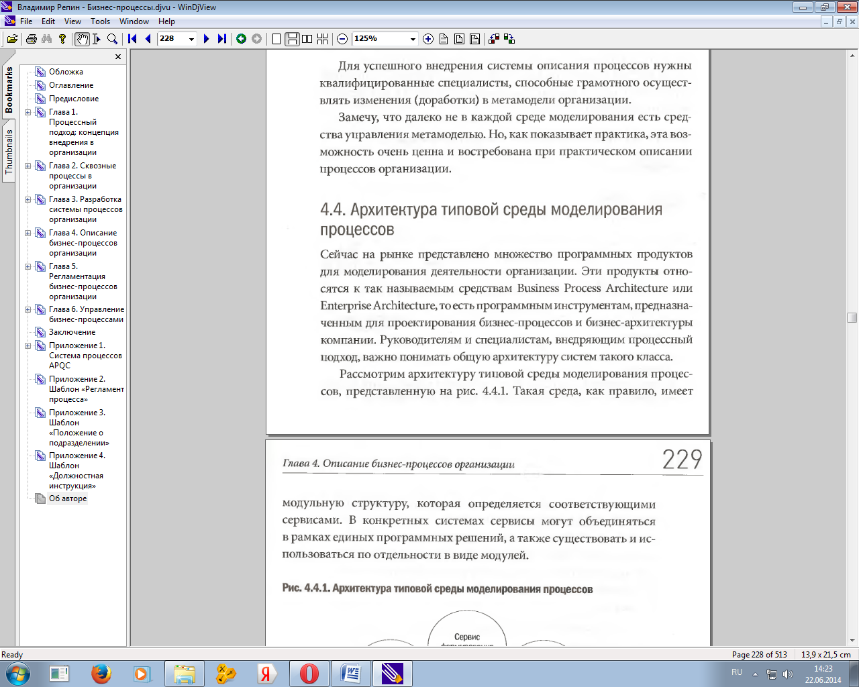Open the Приложение 3 bookmark
The height and width of the screenshot is (687, 859).
pyautogui.click(x=79, y=427)
